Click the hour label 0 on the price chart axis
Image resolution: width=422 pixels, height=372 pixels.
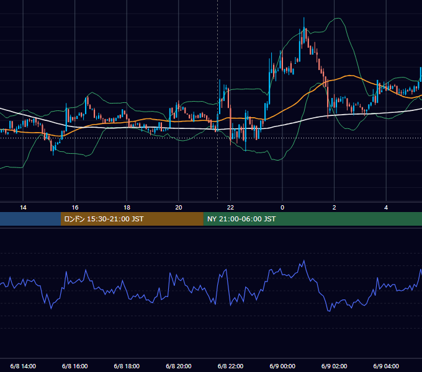tap(282, 208)
